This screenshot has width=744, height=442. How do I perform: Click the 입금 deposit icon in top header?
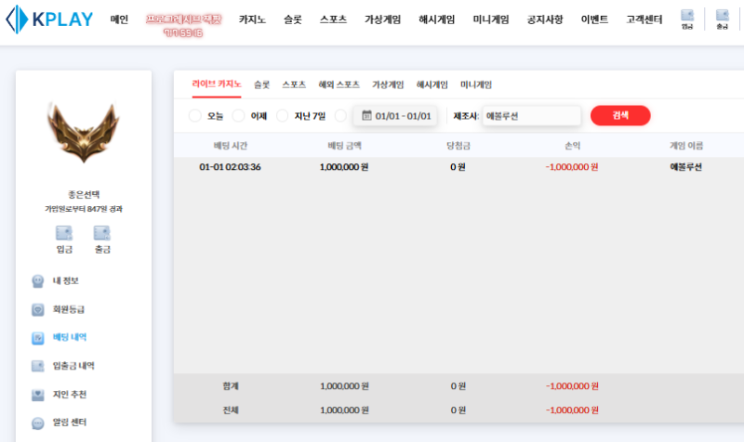687,19
